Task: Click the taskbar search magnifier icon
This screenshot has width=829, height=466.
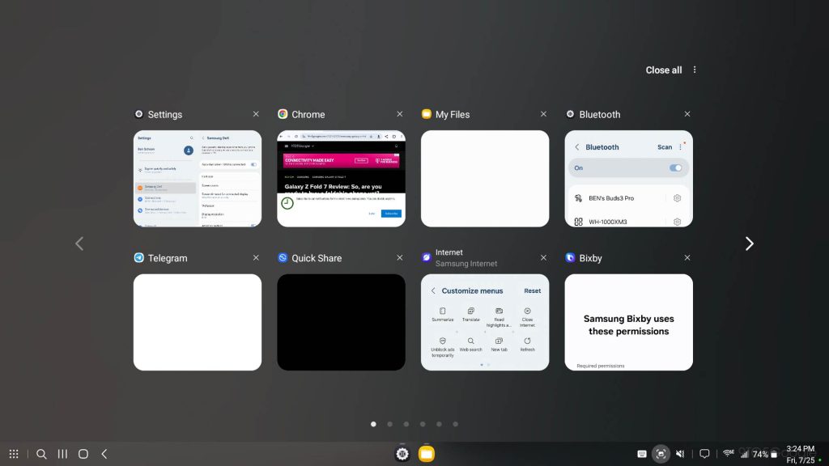Action: tap(41, 454)
